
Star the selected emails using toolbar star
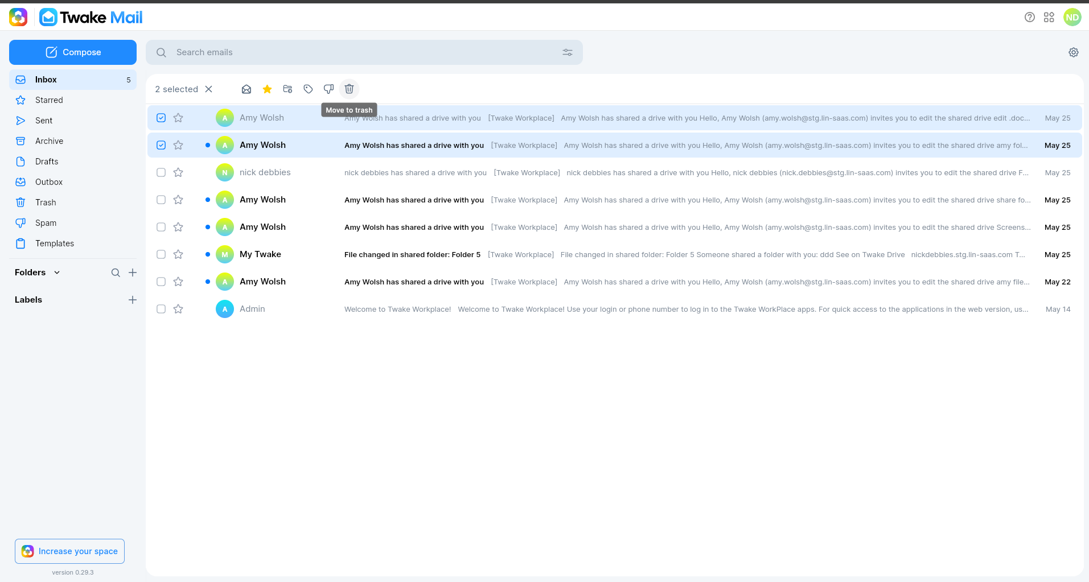pyautogui.click(x=267, y=89)
